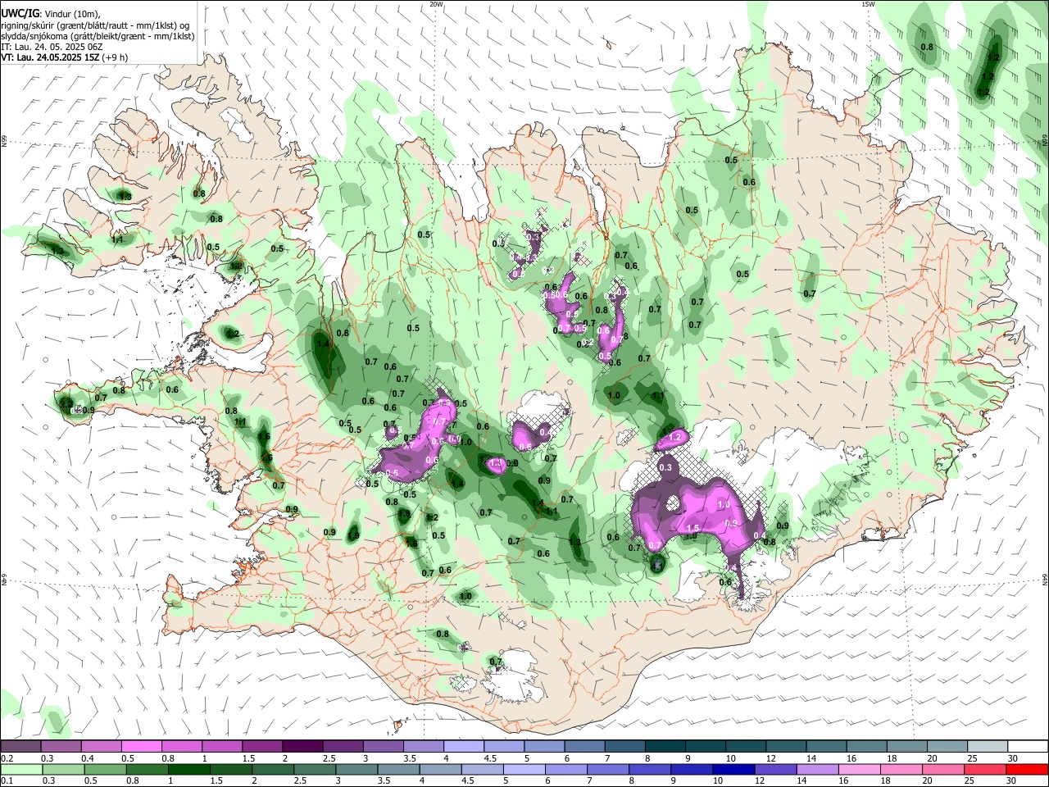The height and width of the screenshot is (787, 1049).
Task: Click the '0.1' label in rain legend
Action: coord(7,781)
